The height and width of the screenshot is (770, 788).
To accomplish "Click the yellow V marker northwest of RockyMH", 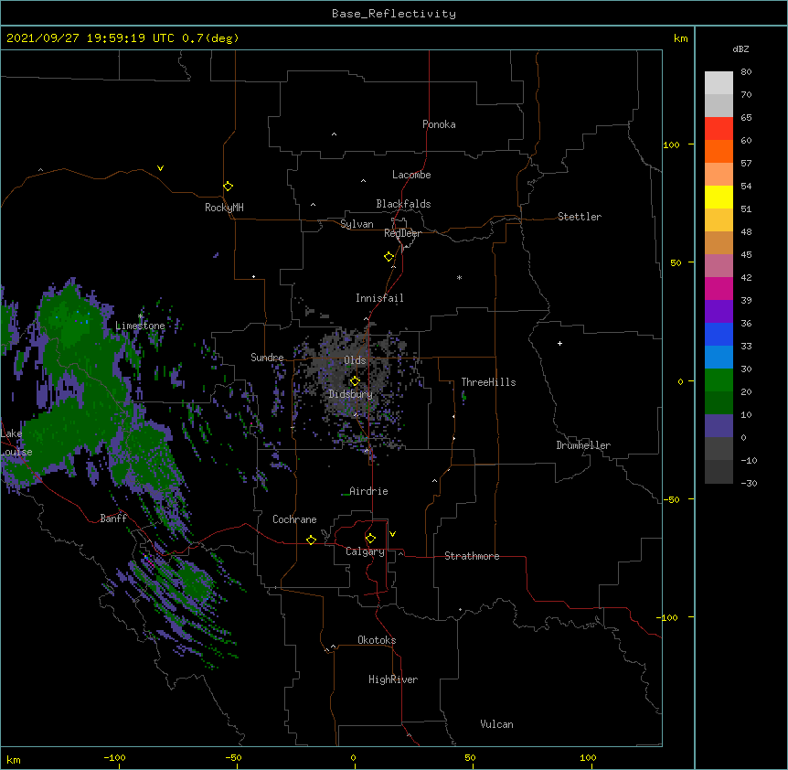I will [x=160, y=168].
